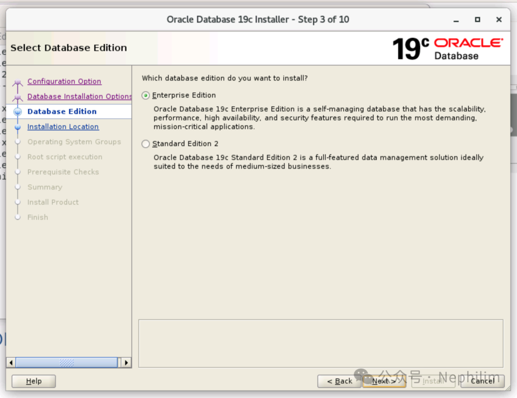Proceed with the Next button

pyautogui.click(x=384, y=381)
